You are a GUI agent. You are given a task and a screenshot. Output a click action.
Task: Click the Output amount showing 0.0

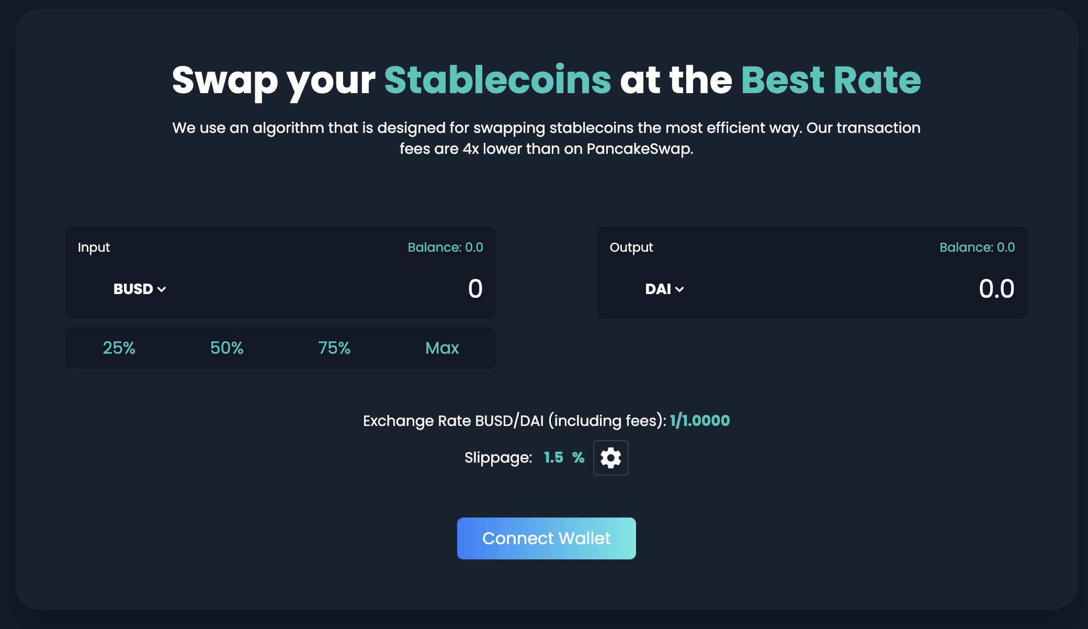coord(996,289)
